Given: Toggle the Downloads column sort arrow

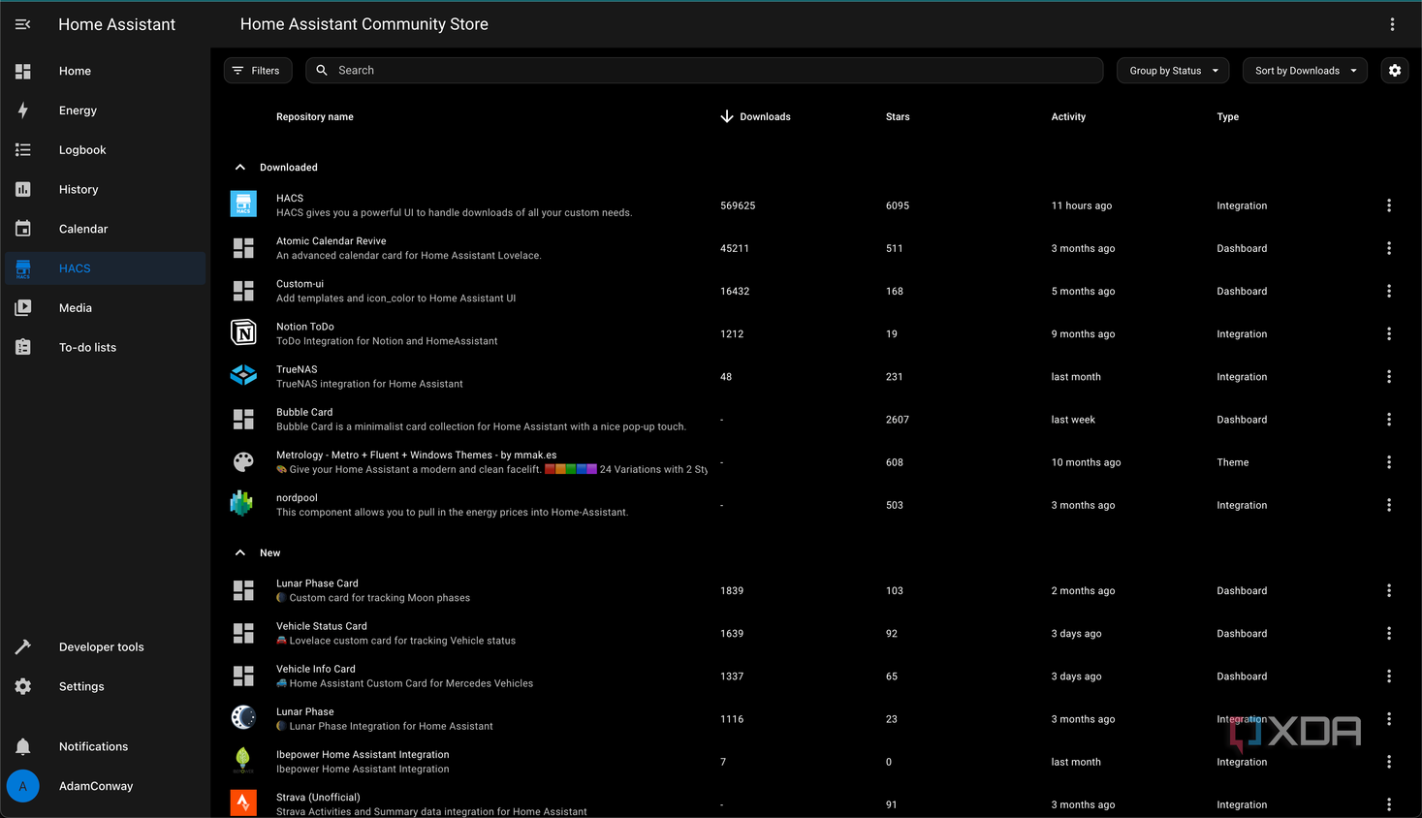Looking at the screenshot, I should coord(727,116).
